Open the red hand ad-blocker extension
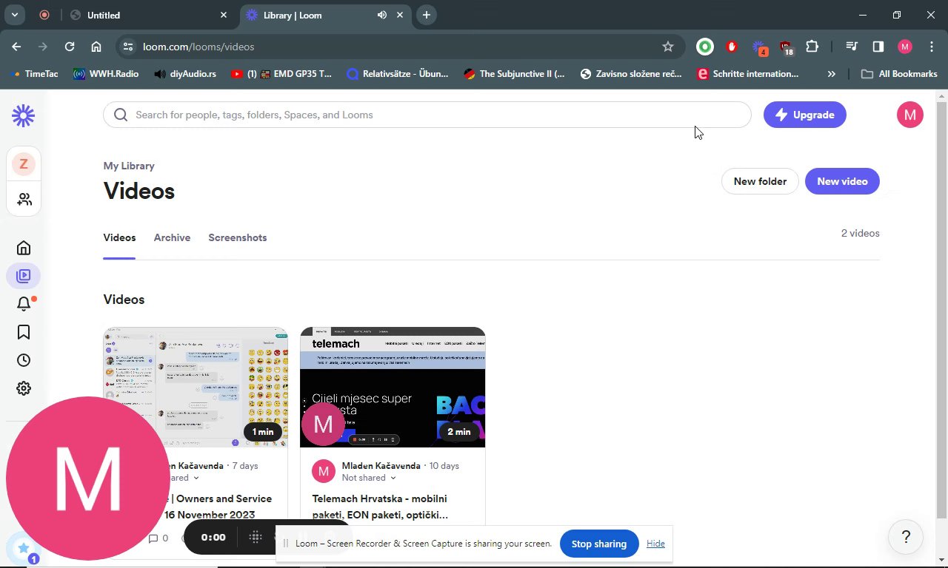The height and width of the screenshot is (568, 948). pos(732,47)
